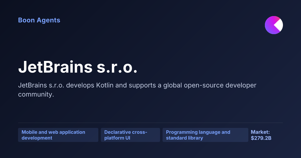
Task: Select the JetBrains s.r.o. heading
Action: coord(78,67)
